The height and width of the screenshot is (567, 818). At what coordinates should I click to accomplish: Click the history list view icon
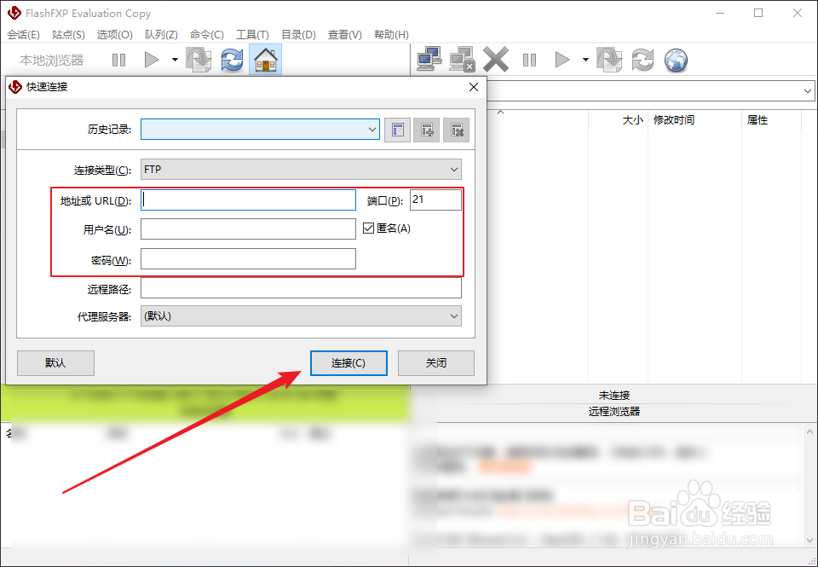point(398,130)
